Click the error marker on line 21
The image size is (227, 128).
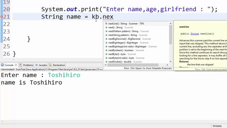coord(1,17)
